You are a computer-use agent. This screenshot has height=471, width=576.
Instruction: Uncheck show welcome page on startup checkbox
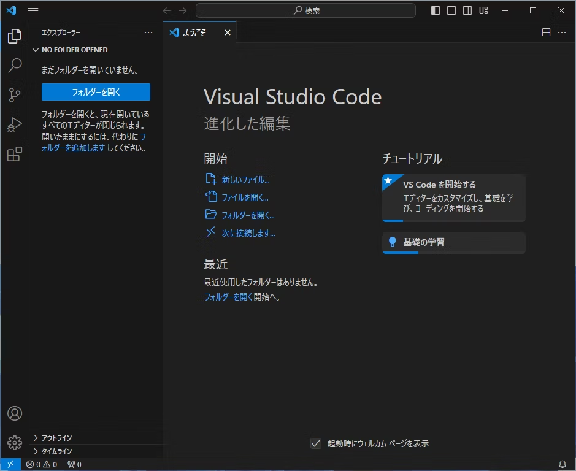tap(316, 443)
